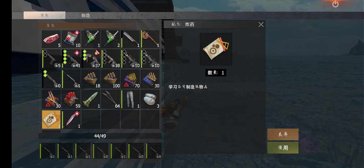
Task: Select the highlighted explosives recipe slot
Action: pos(51,119)
